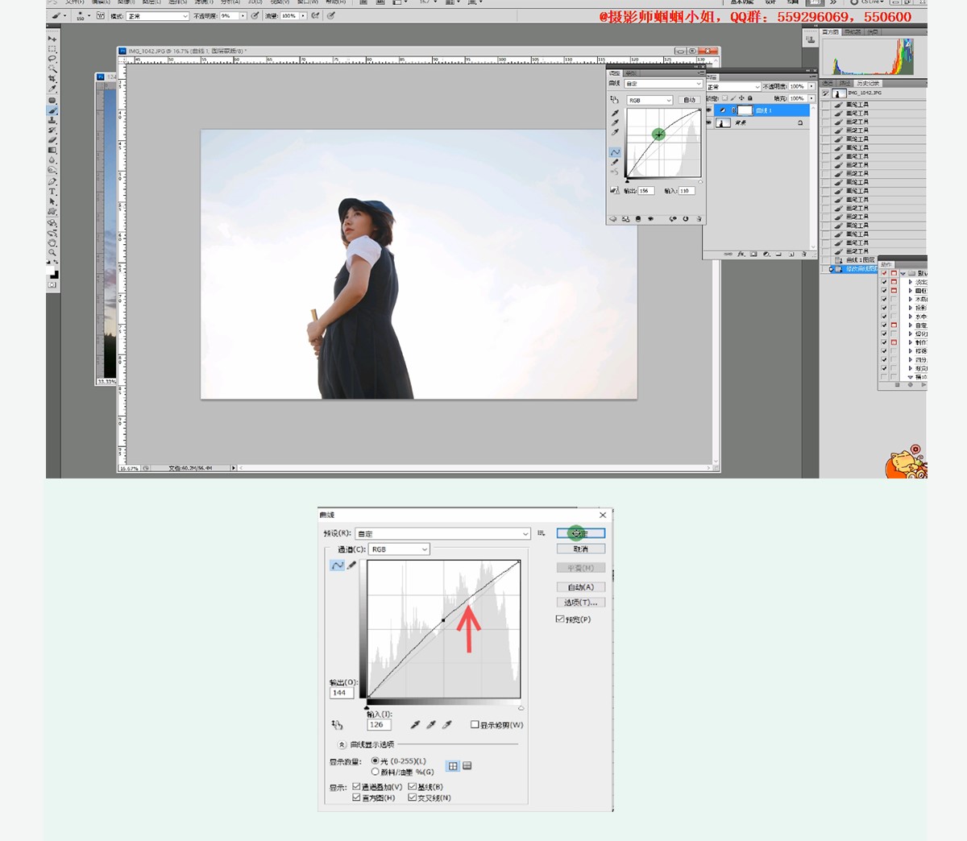Viewport: 967px width, 841px height.
Task: Toggle Baseline checkbox in Curves dialog
Action: click(x=412, y=786)
